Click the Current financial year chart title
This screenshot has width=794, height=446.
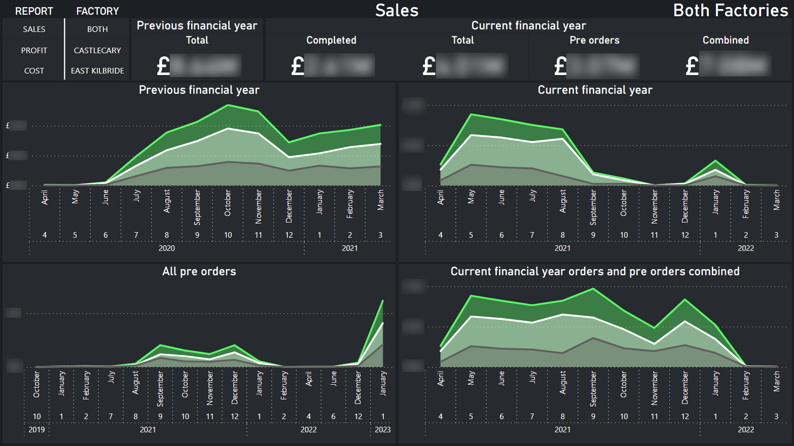[x=595, y=90]
